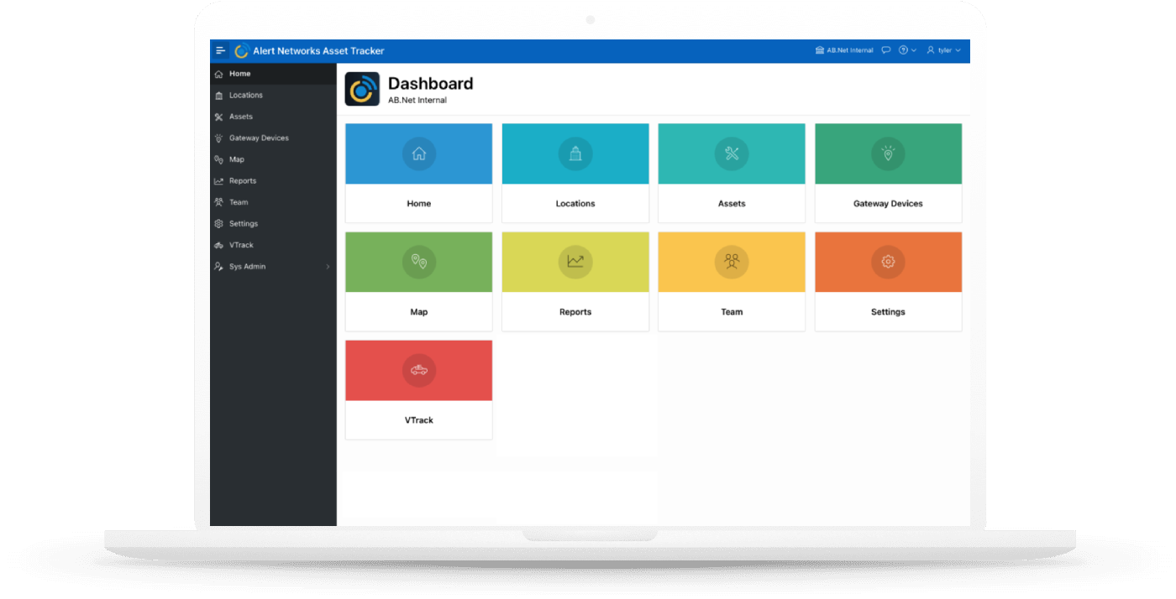The width and height of the screenshot is (1176, 599).
Task: Open the Team card label
Action: pos(732,312)
